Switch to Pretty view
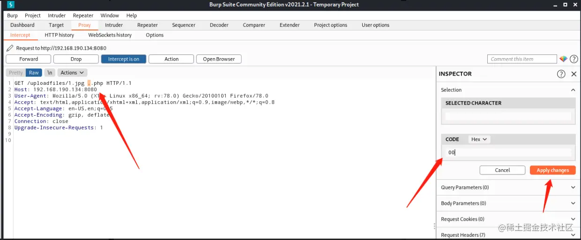581x240 pixels. point(16,73)
